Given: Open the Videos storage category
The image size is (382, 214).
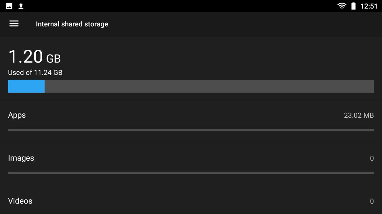Looking at the screenshot, I should (191, 201).
